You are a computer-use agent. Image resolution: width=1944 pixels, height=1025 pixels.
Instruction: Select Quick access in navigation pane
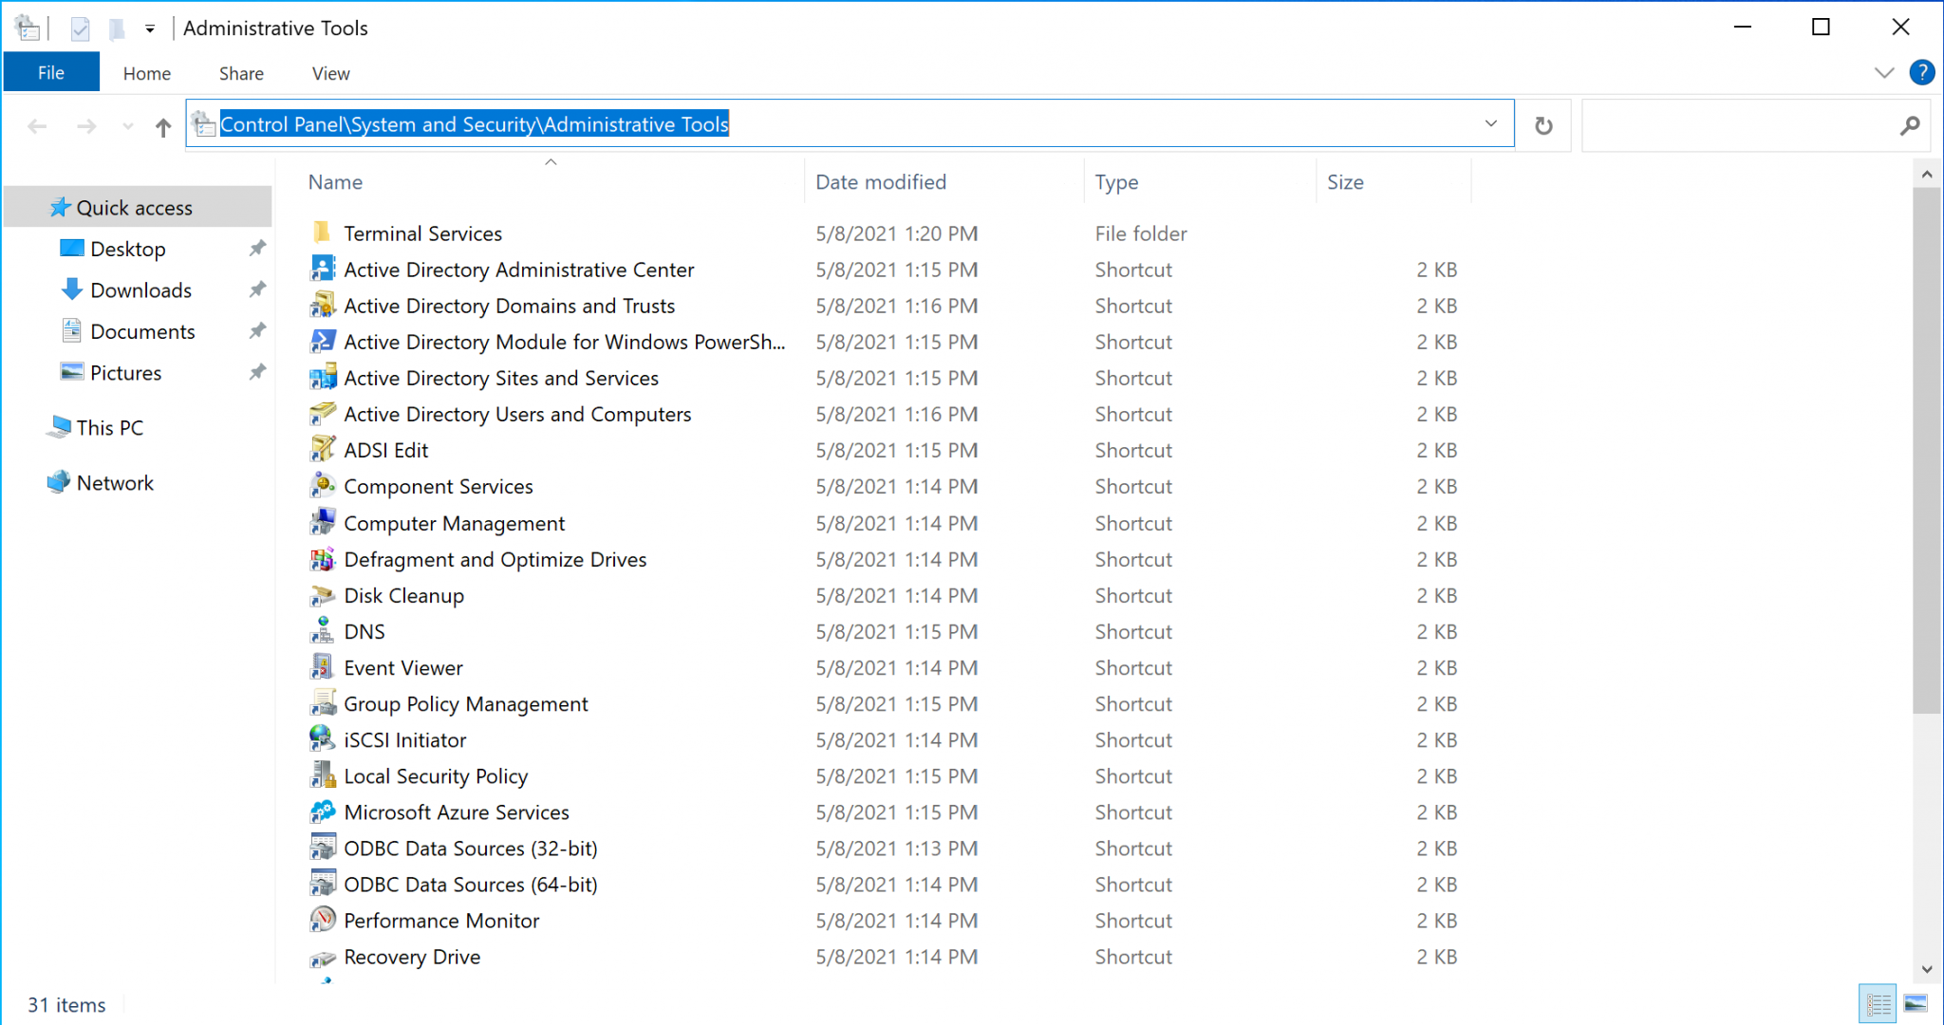click(x=138, y=207)
